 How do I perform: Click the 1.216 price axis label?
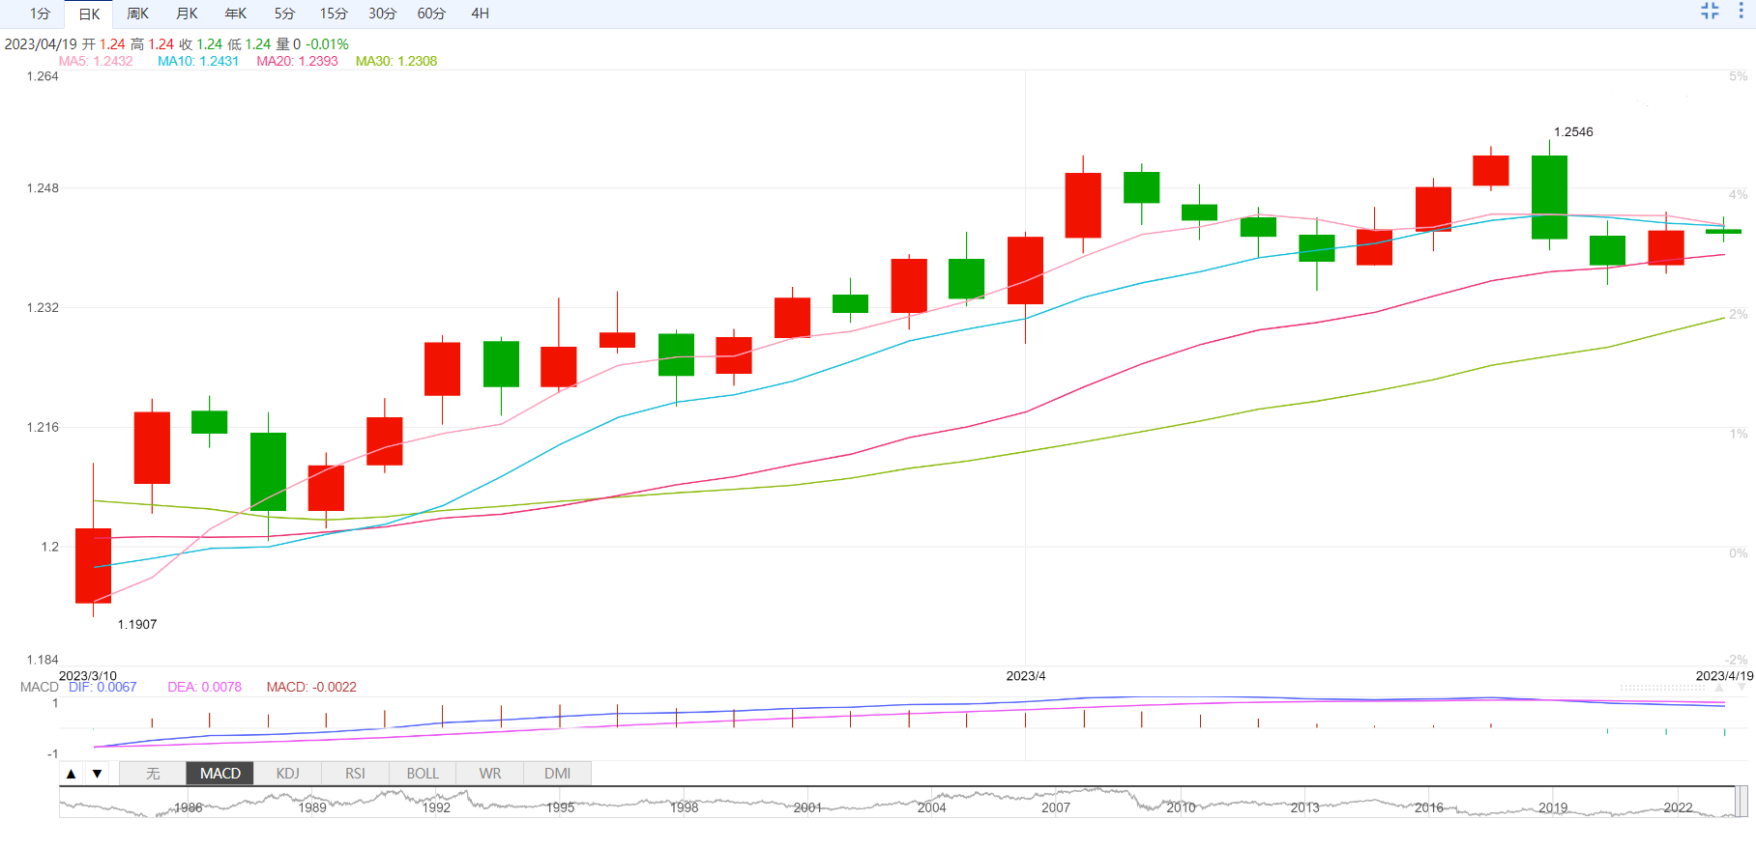point(43,427)
